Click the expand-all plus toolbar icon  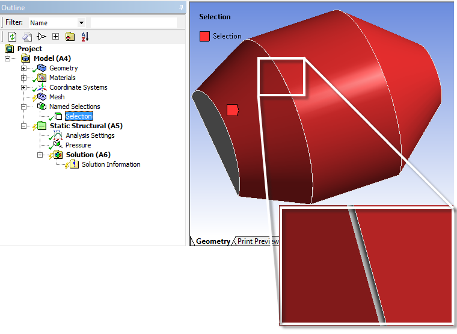(55, 37)
